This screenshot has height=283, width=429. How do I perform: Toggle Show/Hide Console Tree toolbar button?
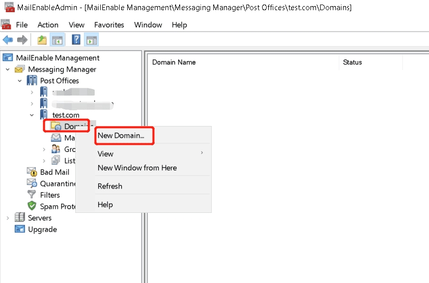(x=57, y=40)
